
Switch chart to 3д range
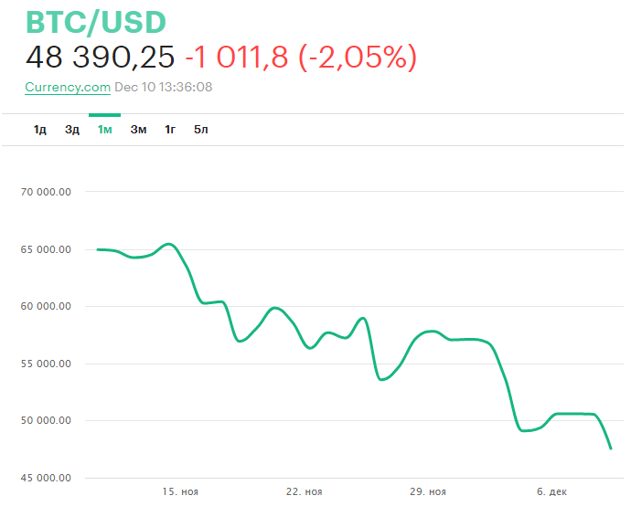coord(72,130)
